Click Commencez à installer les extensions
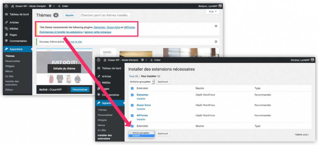318x145 pixels. [x=61, y=32]
